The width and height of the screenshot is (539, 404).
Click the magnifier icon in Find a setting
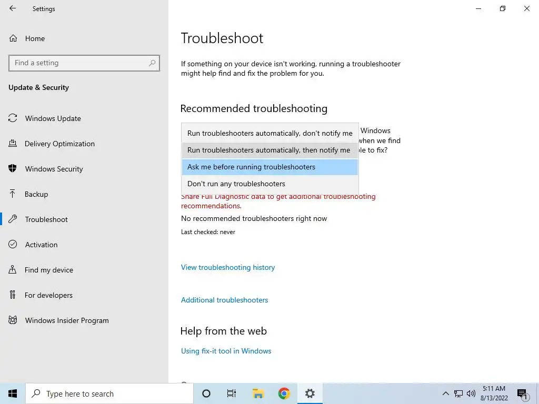pos(152,63)
